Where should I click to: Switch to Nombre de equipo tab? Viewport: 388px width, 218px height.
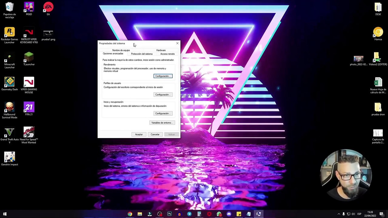coord(121,50)
